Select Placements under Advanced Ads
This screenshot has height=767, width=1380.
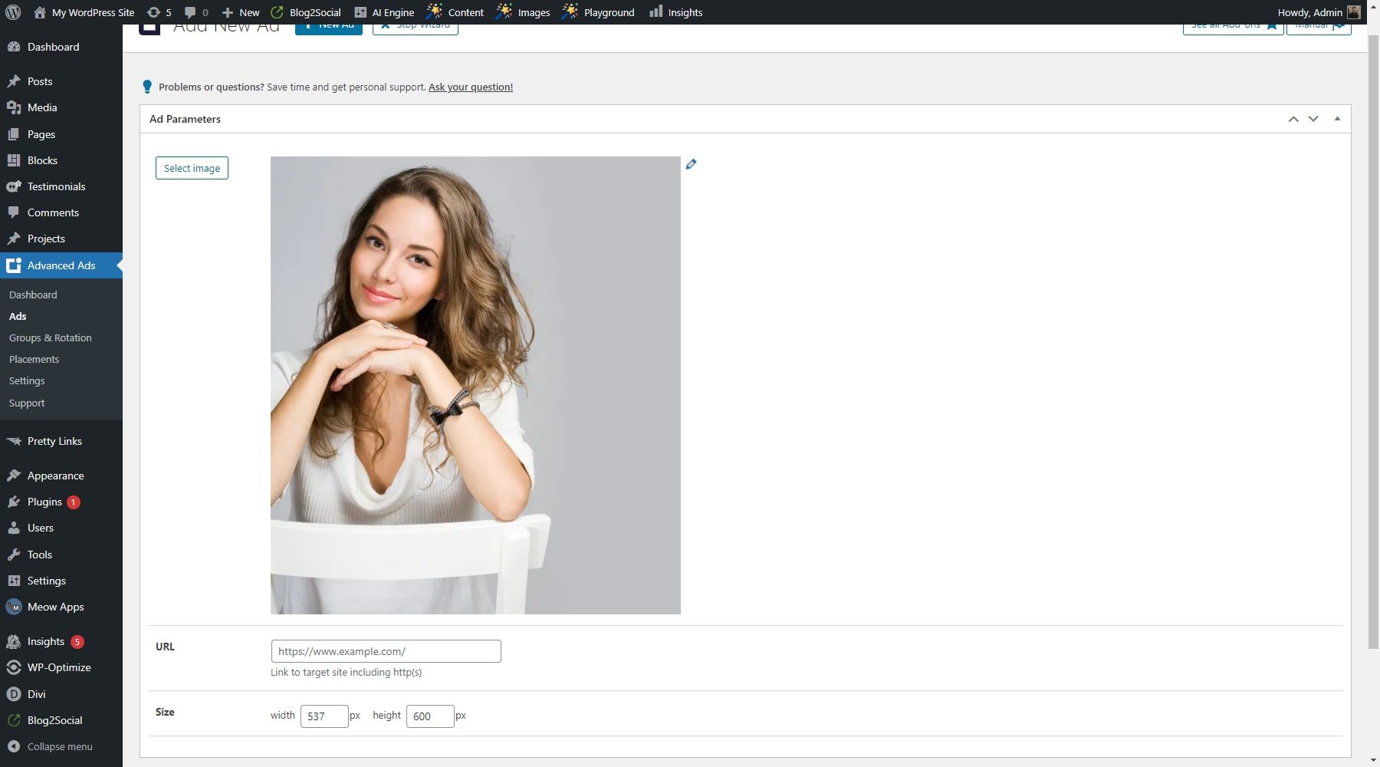pyautogui.click(x=34, y=359)
